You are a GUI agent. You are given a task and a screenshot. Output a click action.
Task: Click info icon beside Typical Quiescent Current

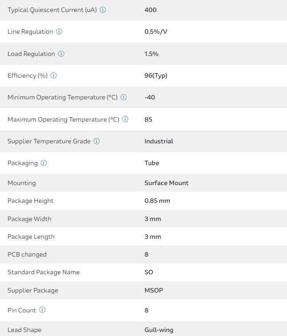point(103,10)
